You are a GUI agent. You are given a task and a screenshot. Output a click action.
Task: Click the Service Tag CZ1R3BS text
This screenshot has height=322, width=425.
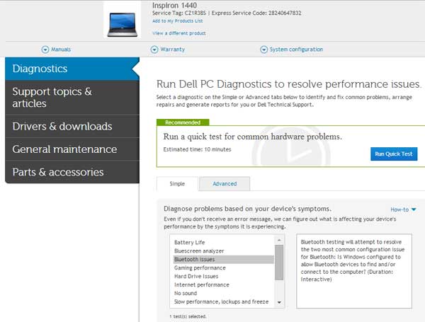point(179,13)
